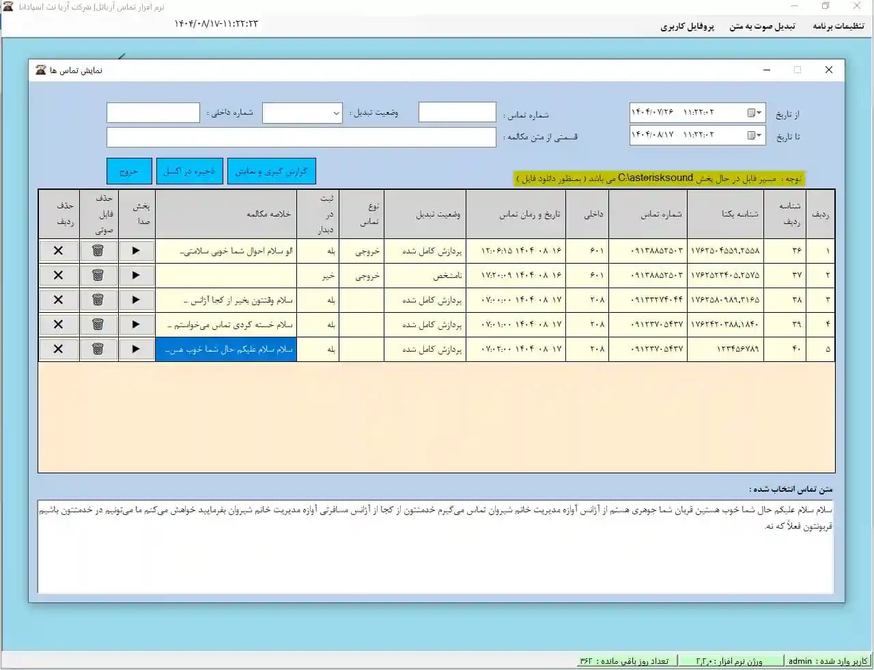
Task: Focus the شماره داخلی input field
Action: (153, 113)
